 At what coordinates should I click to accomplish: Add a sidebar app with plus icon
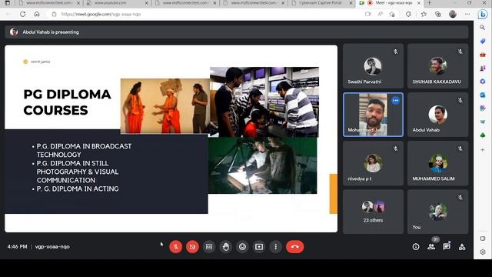pos(483,150)
